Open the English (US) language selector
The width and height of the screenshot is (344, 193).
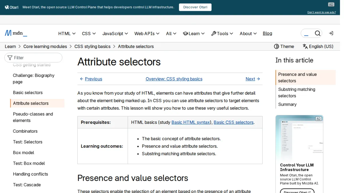(x=318, y=46)
